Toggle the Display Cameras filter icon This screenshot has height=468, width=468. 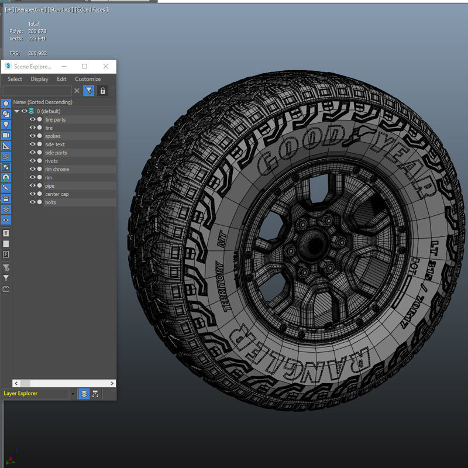coord(6,135)
